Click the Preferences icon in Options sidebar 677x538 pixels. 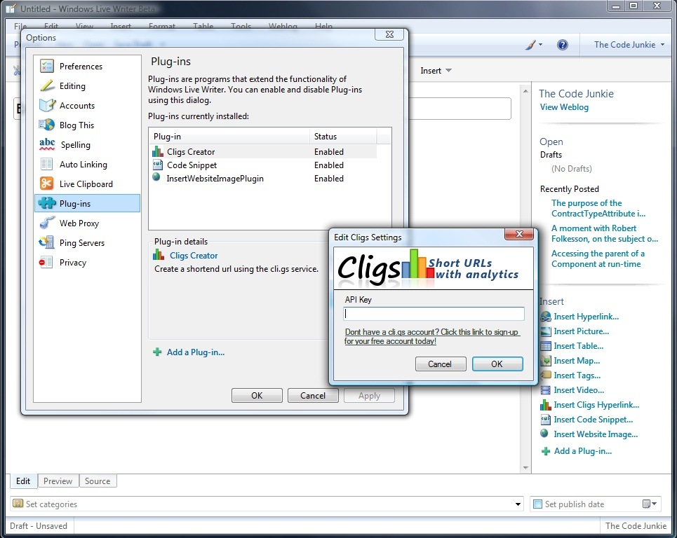click(x=46, y=66)
